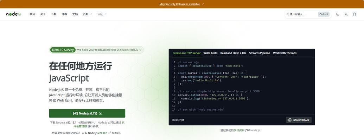
Task: Click the search magnifier icon
Action: click(288, 14)
